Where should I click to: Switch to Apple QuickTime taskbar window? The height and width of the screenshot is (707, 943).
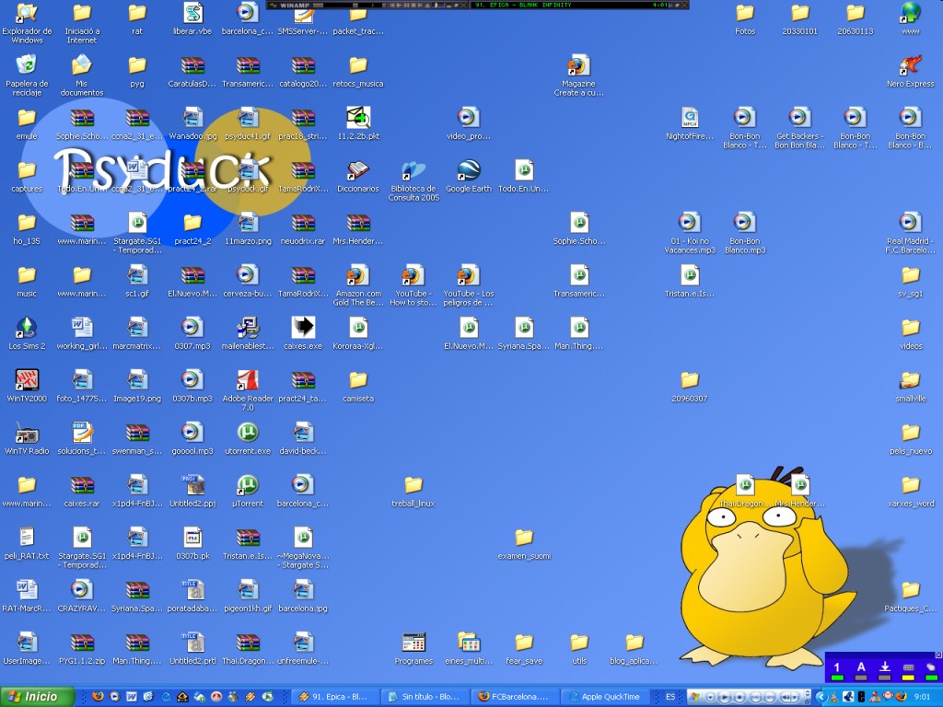pyautogui.click(x=604, y=697)
